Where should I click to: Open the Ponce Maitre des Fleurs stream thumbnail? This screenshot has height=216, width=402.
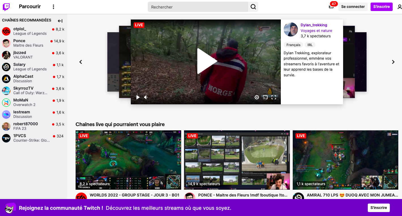click(x=237, y=160)
